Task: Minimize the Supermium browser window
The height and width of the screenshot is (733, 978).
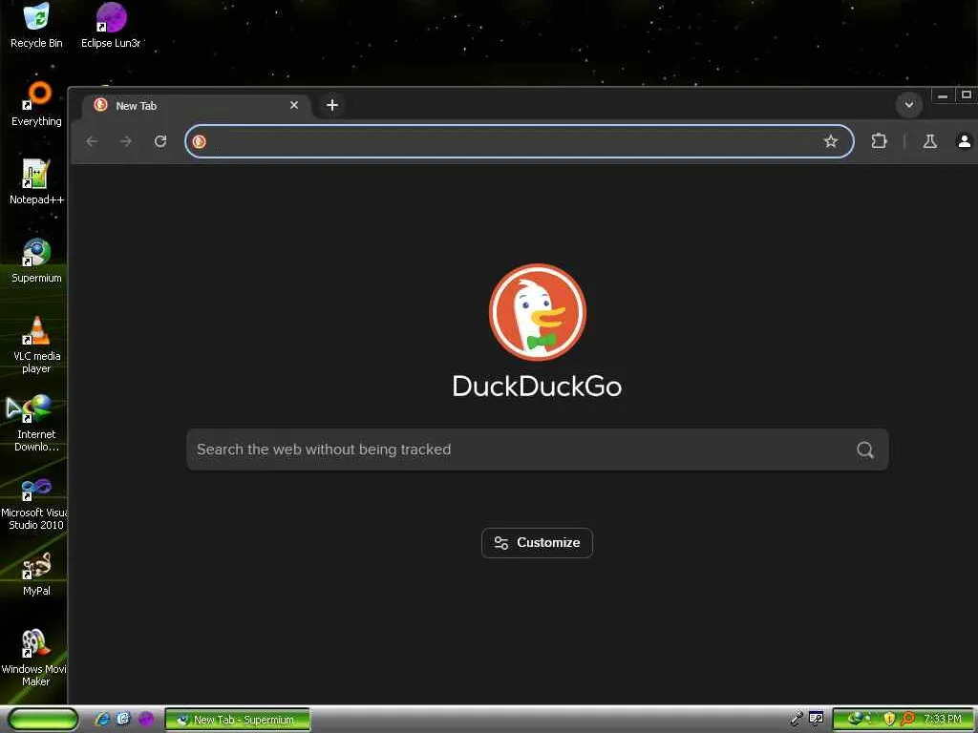Action: (x=943, y=96)
